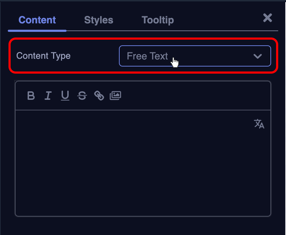
Task: Open the image gallery icon in toolbar
Action: 115,96
